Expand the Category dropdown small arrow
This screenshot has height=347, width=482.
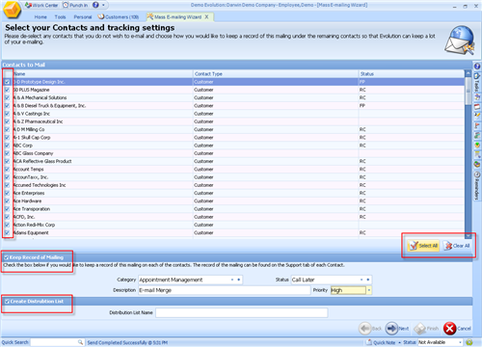232,280
